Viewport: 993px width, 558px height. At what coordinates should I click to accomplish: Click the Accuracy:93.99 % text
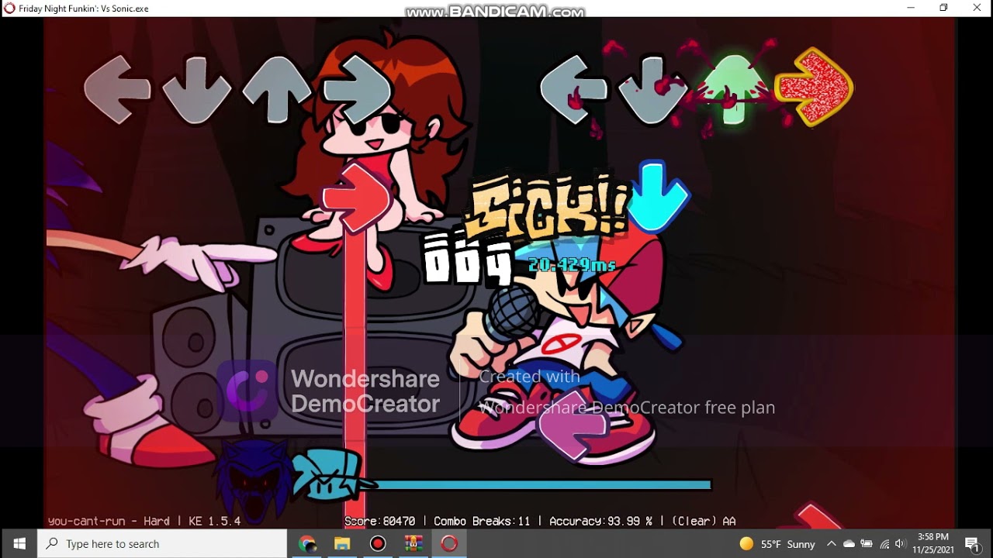point(601,522)
